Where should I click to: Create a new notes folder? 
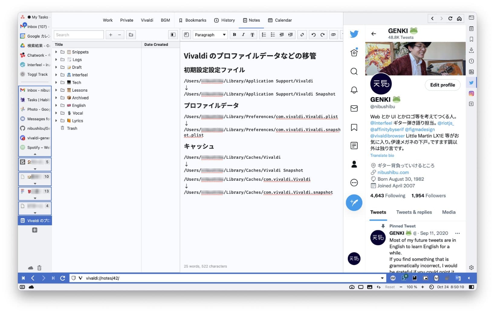click(131, 35)
